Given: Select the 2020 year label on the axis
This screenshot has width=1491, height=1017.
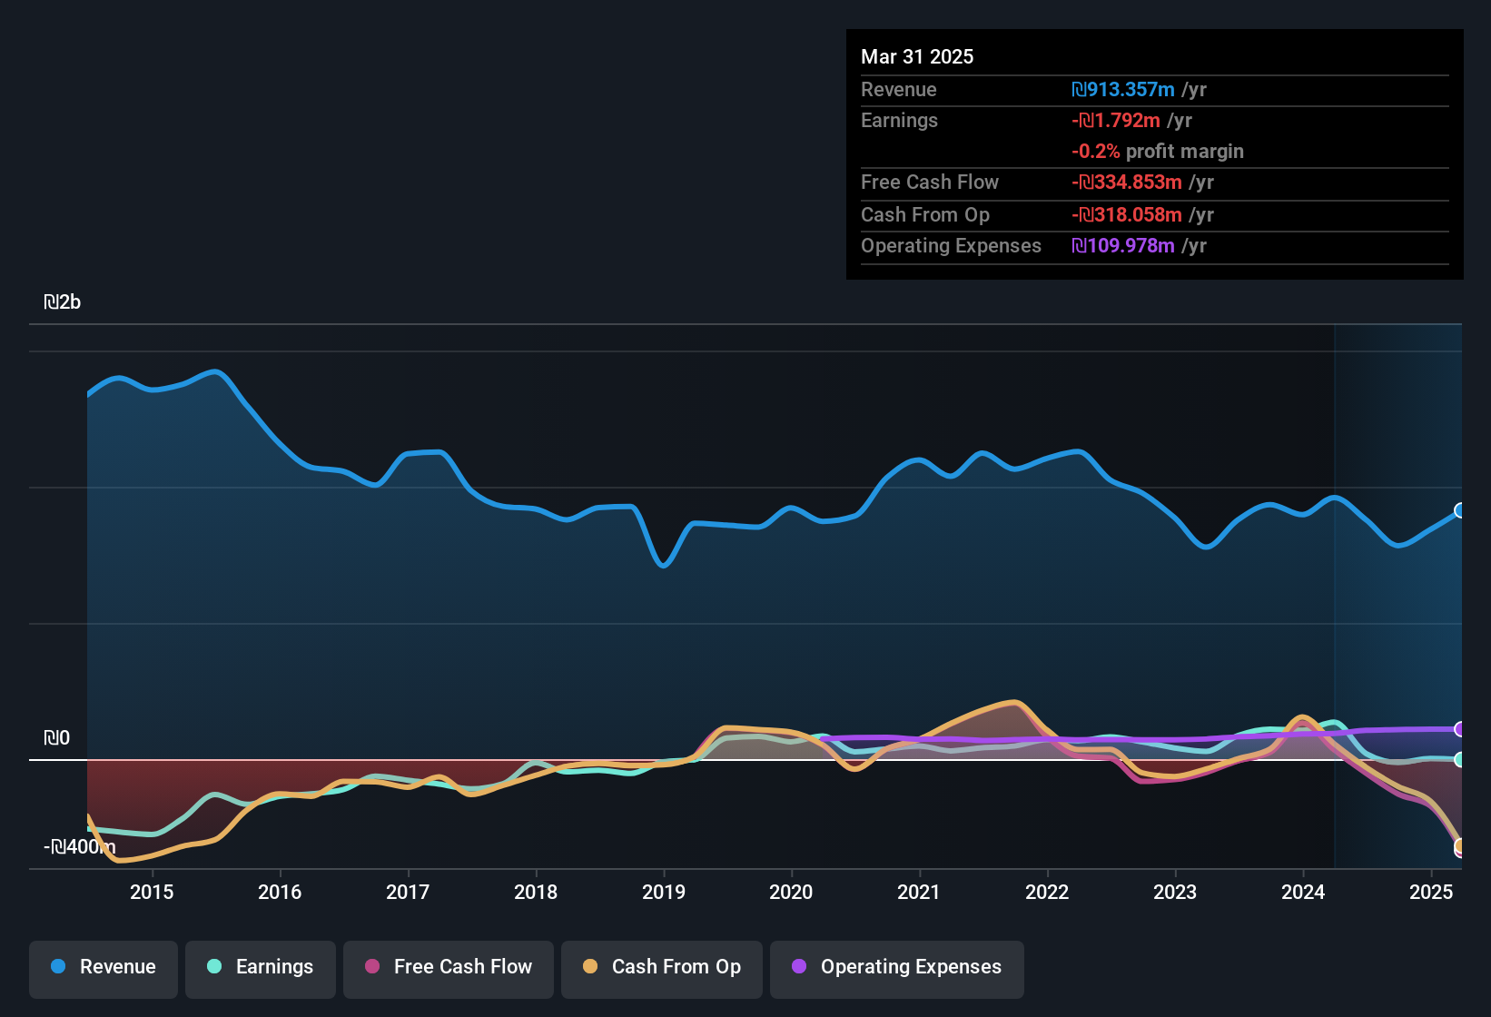Looking at the screenshot, I should click(x=792, y=892).
